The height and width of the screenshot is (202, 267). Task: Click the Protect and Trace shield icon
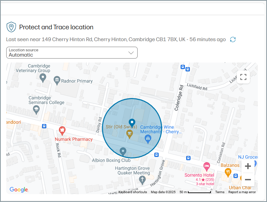coord(12,27)
